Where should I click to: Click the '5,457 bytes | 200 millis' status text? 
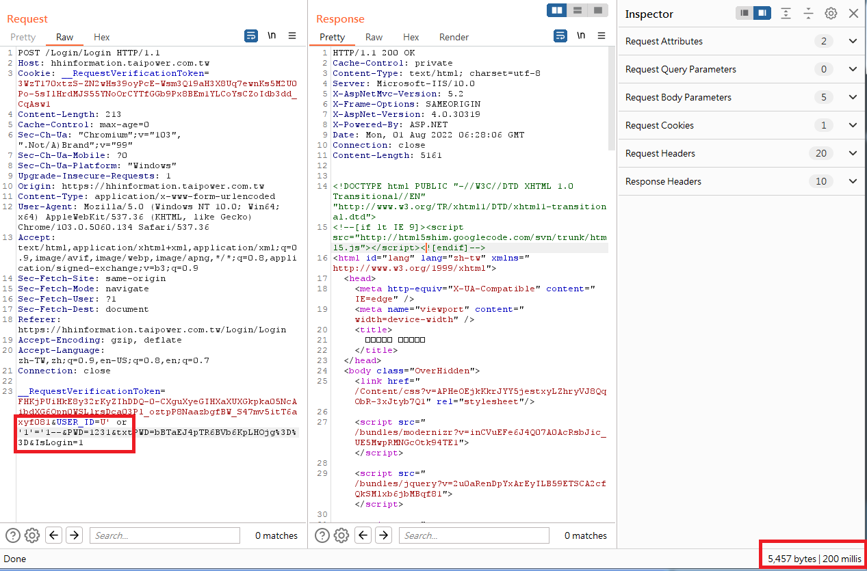coord(814,559)
